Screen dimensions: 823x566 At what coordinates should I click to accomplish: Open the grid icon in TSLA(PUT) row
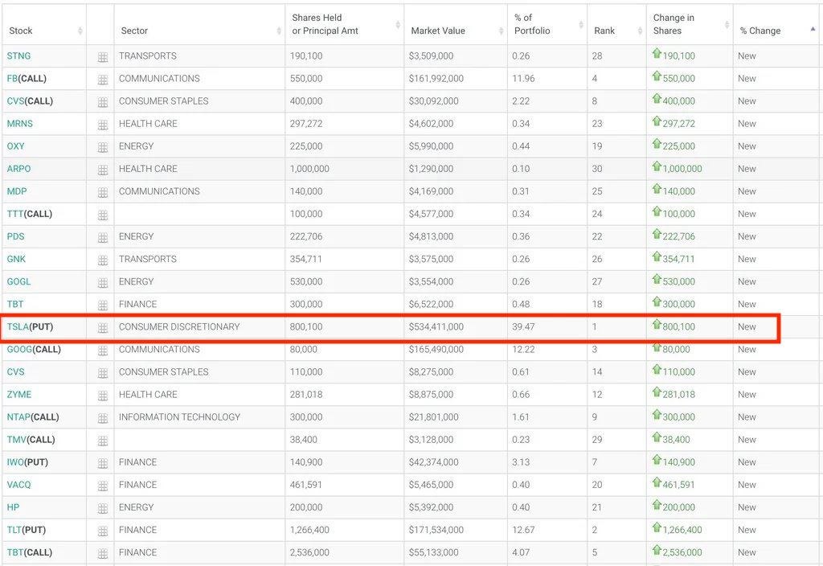click(103, 328)
